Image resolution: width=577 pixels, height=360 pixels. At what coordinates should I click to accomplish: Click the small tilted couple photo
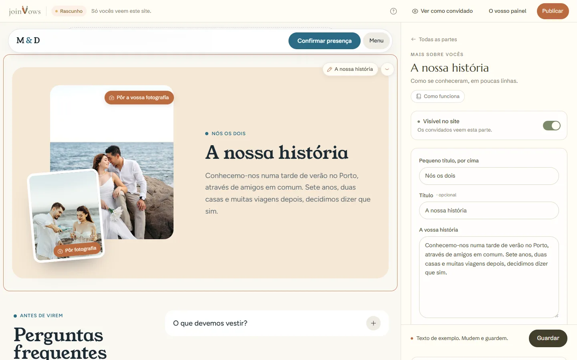coord(66,216)
